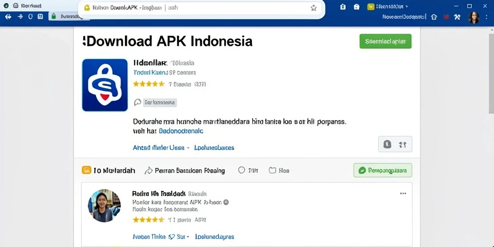Viewport: 494px width, 247px height.
Task: Open the blue link in the app description
Action: pos(181,131)
